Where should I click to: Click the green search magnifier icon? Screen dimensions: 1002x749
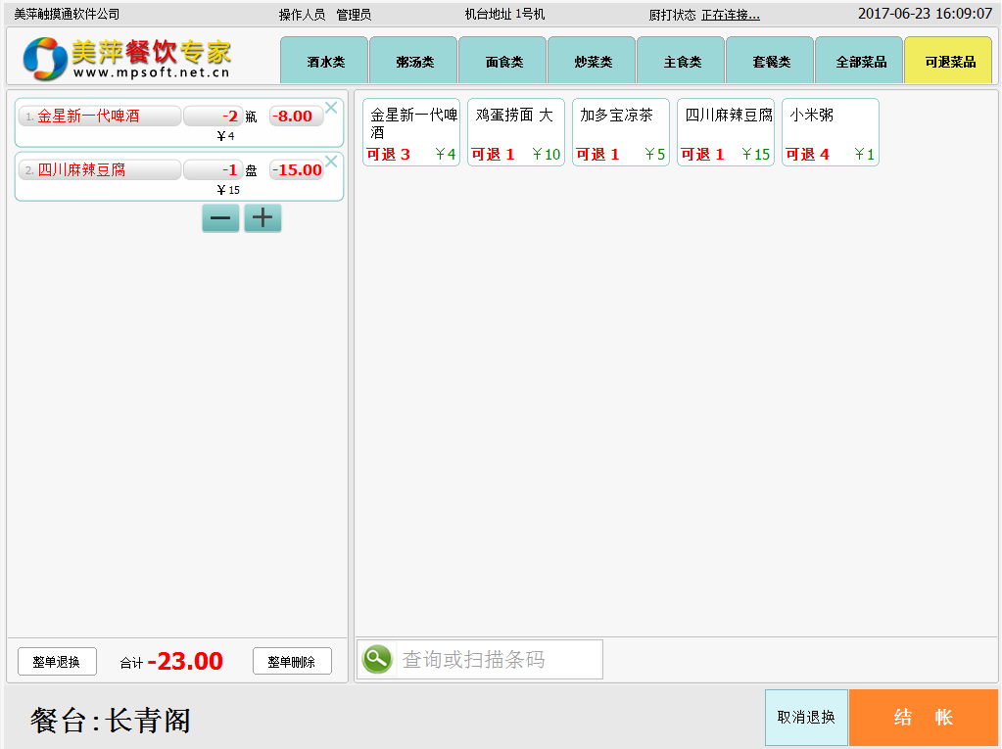click(377, 660)
